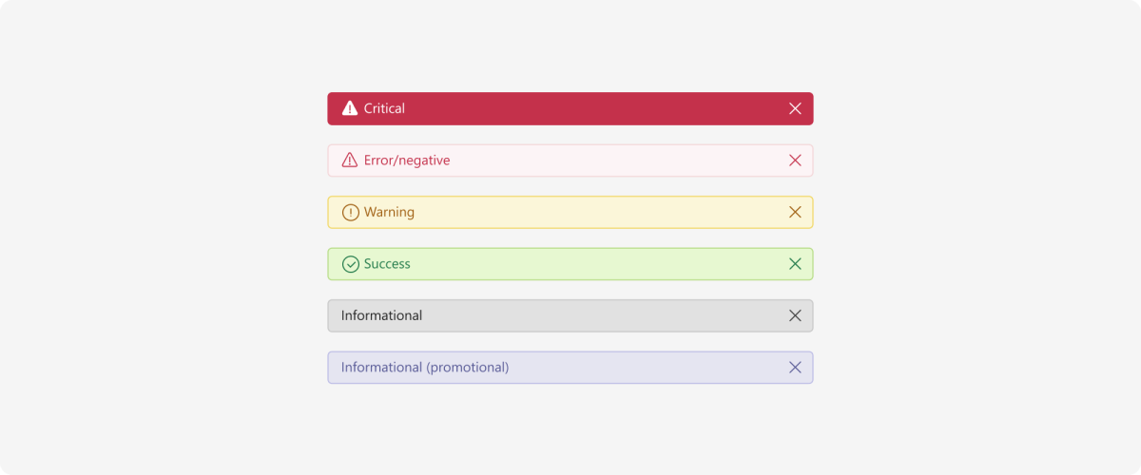Click the filled warning triangle icon on Critical banner
This screenshot has height=475, width=1141.
click(350, 108)
